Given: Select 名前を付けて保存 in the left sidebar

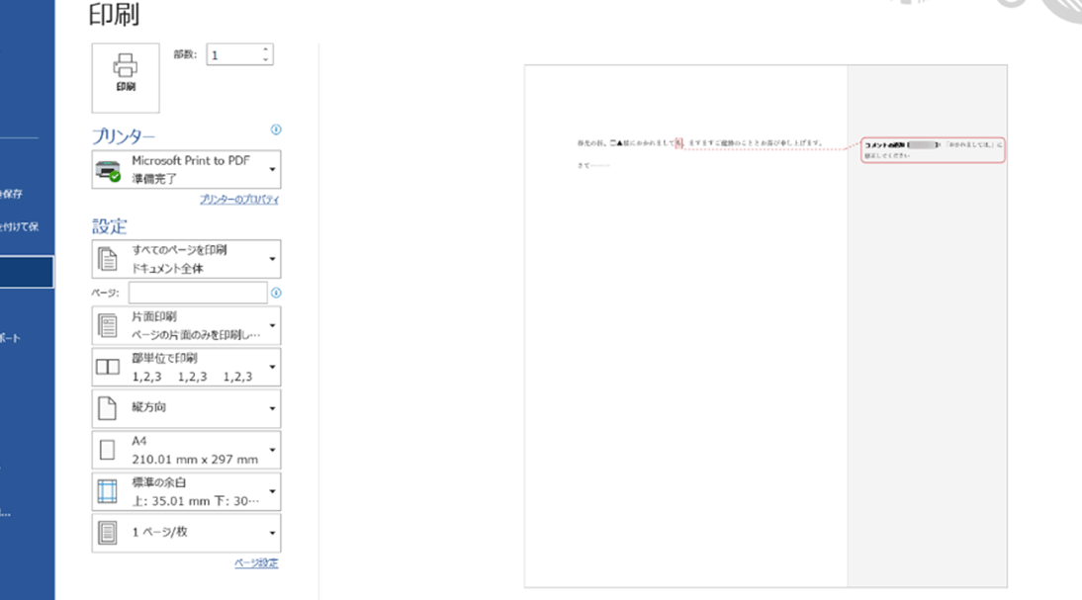Looking at the screenshot, I should point(20,226).
